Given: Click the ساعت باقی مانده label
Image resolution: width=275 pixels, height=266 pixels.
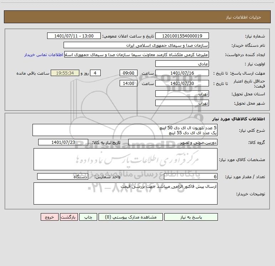Looking at the screenshot, I should [x=33, y=73].
